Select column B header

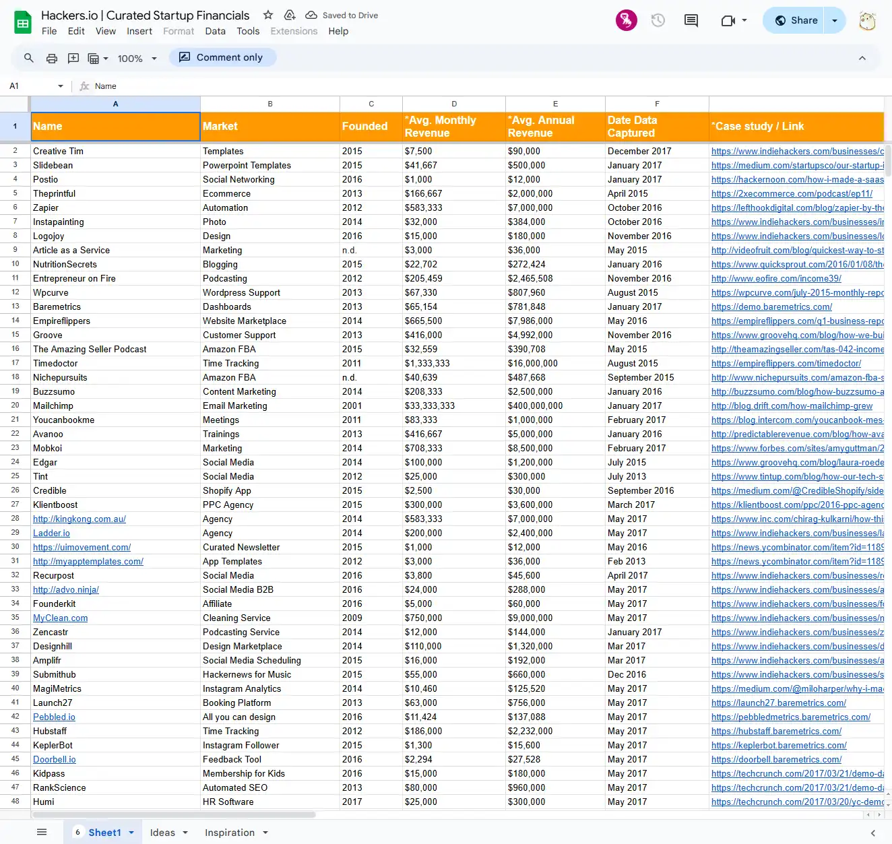click(270, 104)
